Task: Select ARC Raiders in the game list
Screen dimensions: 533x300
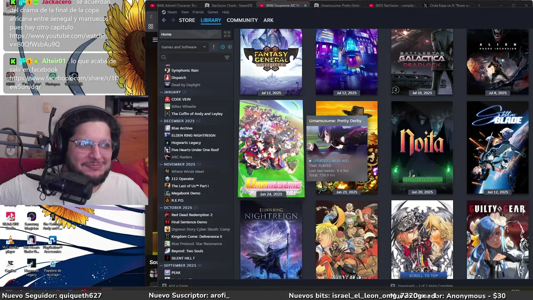Action: pos(181,157)
